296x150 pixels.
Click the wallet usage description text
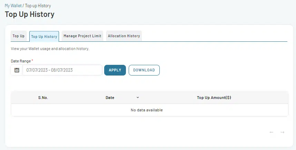50,49
